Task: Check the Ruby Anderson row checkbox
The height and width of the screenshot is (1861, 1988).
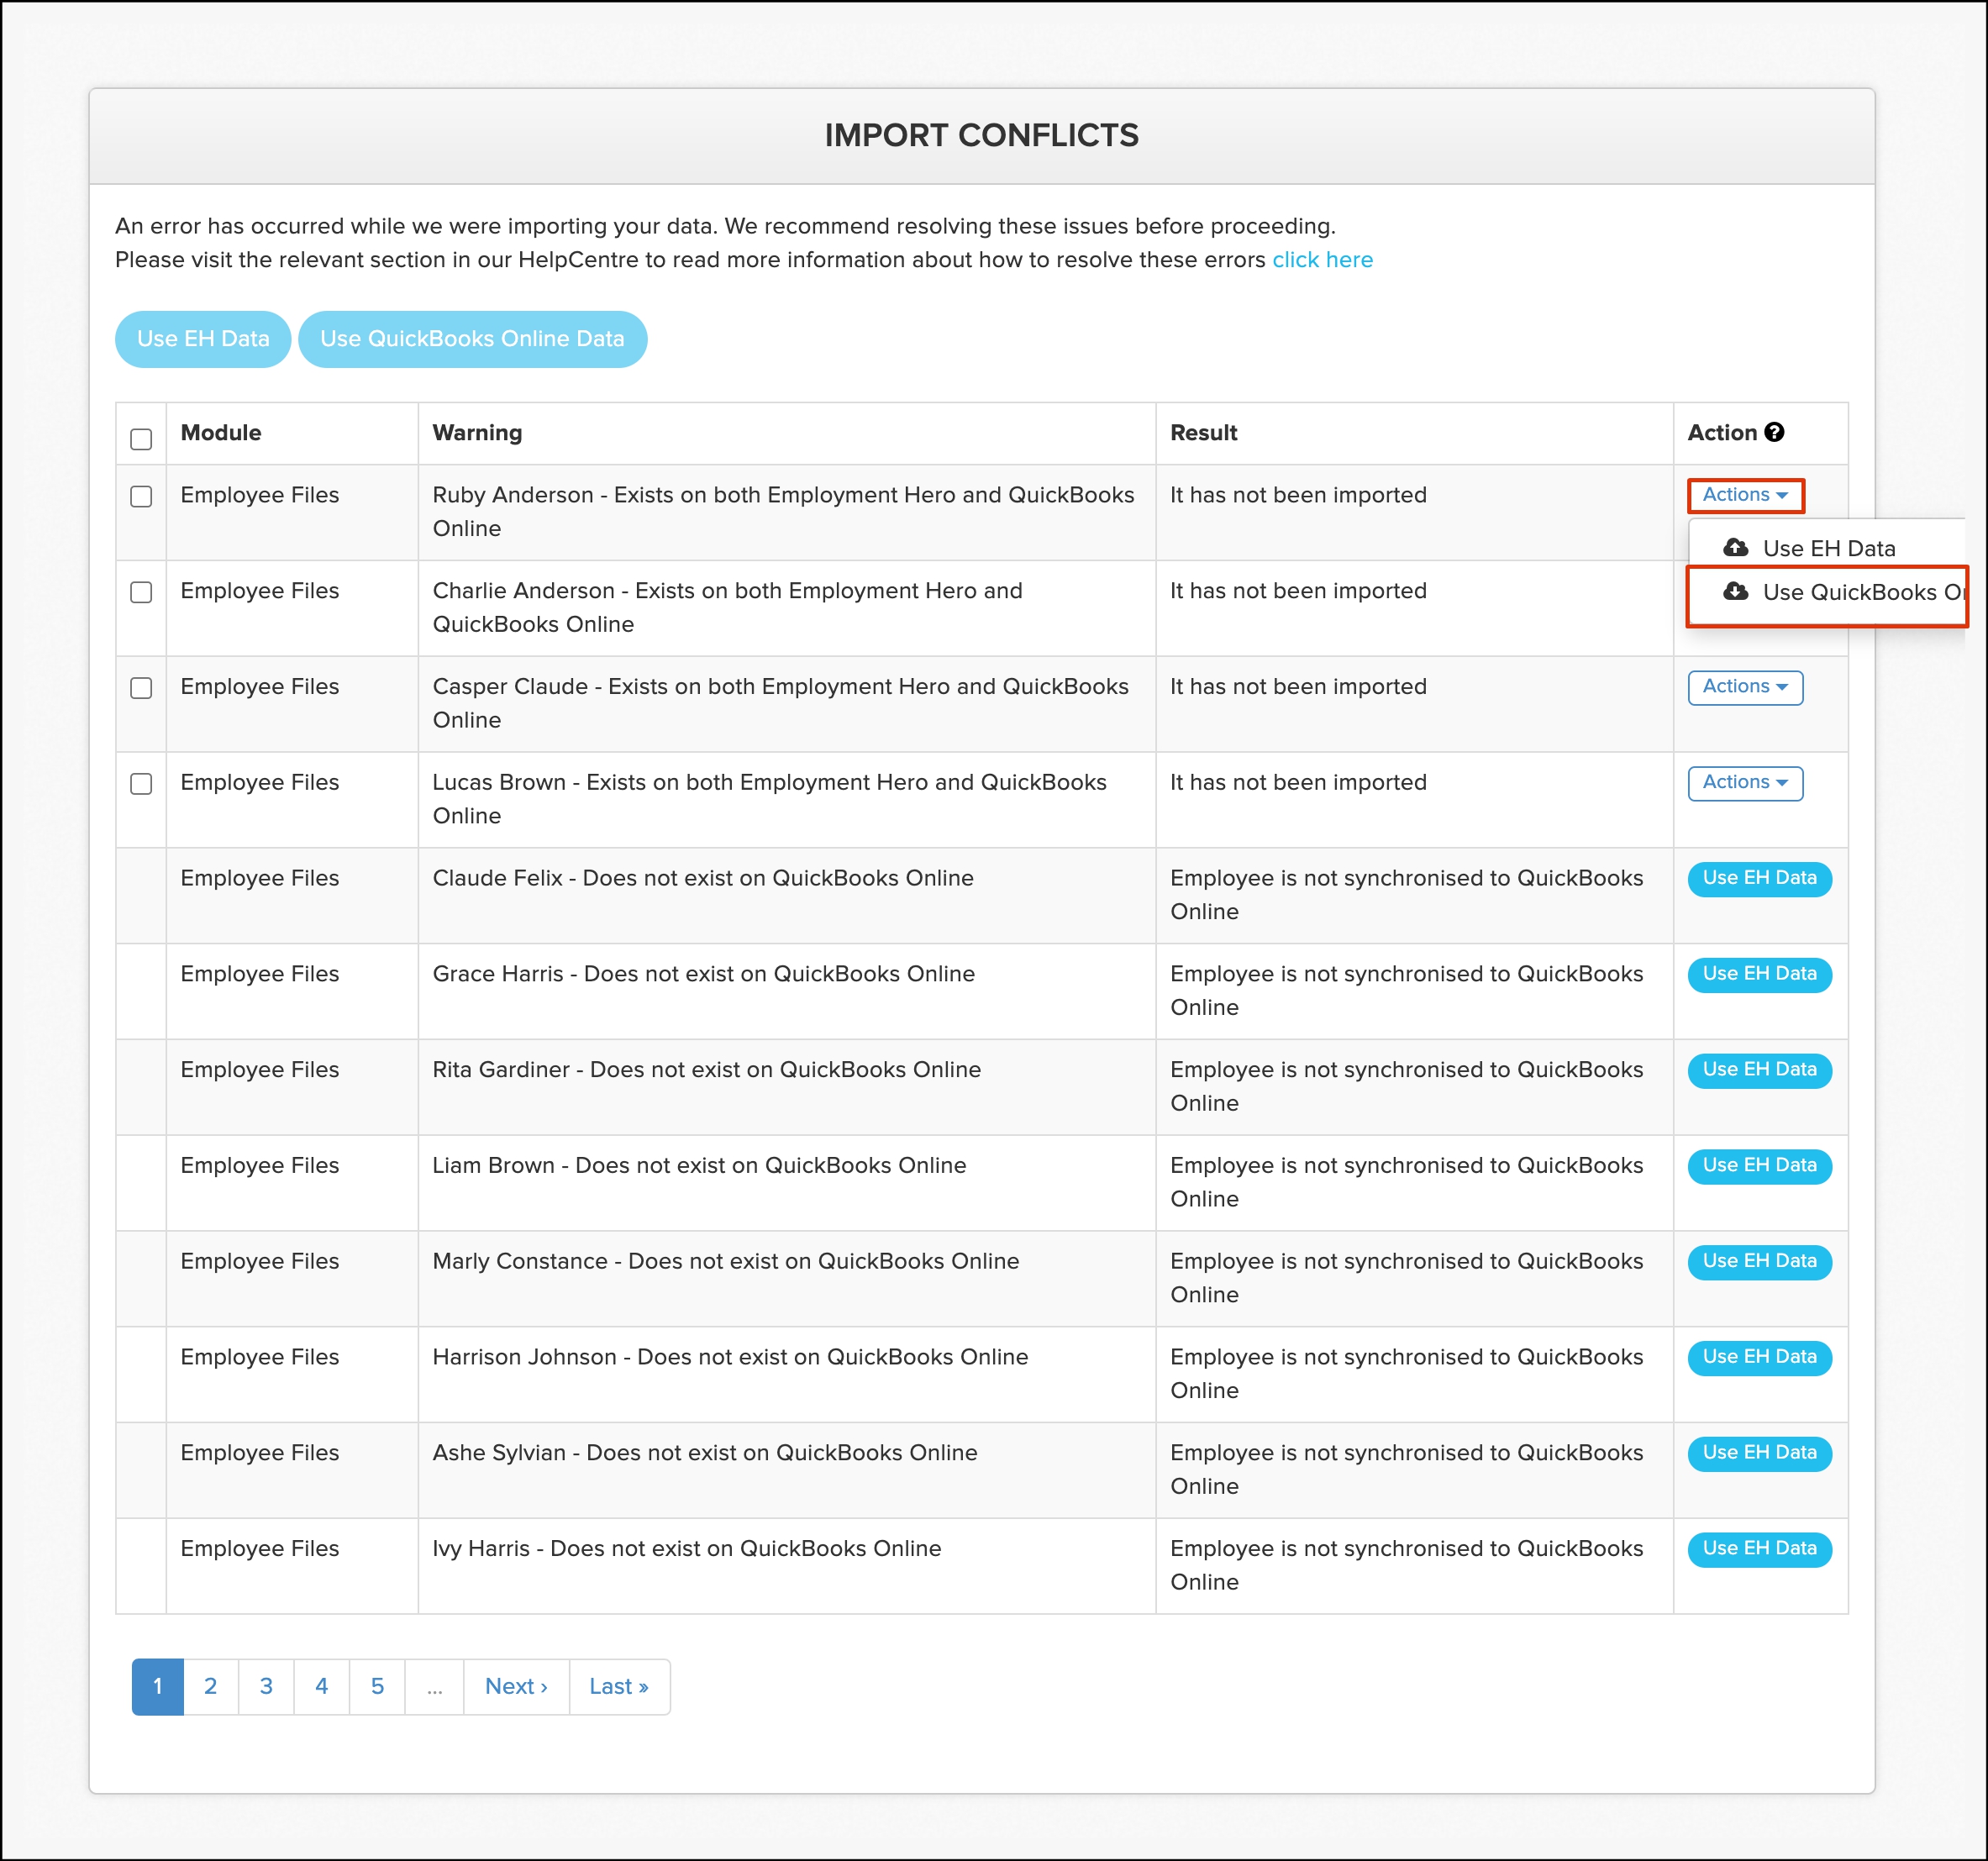Action: (x=141, y=496)
